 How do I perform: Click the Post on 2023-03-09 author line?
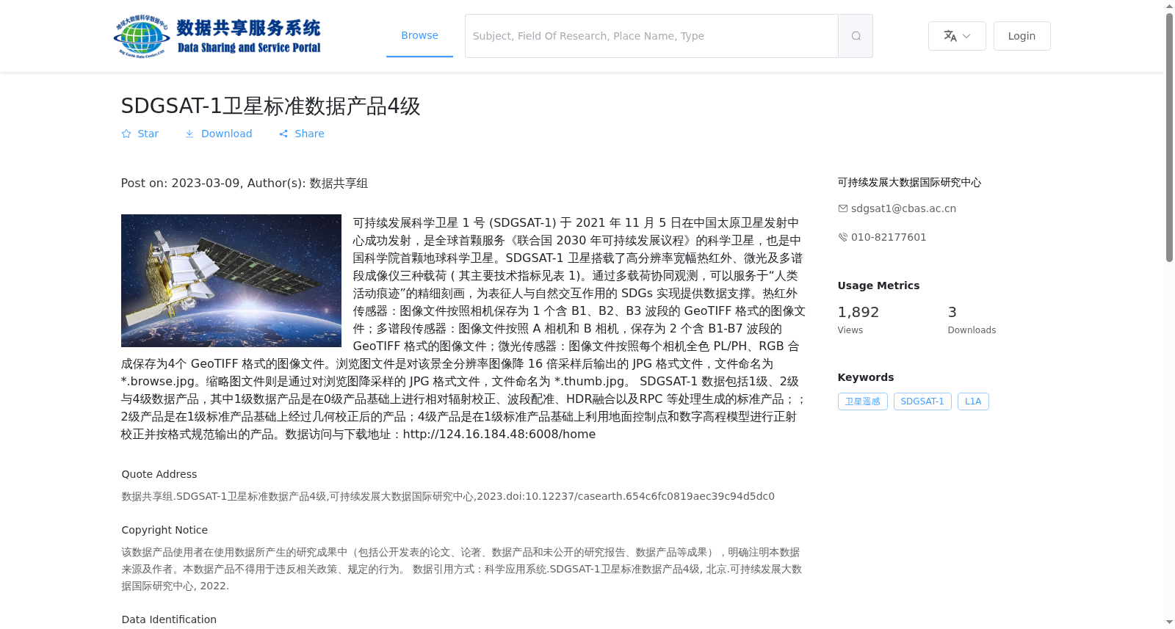point(245,183)
